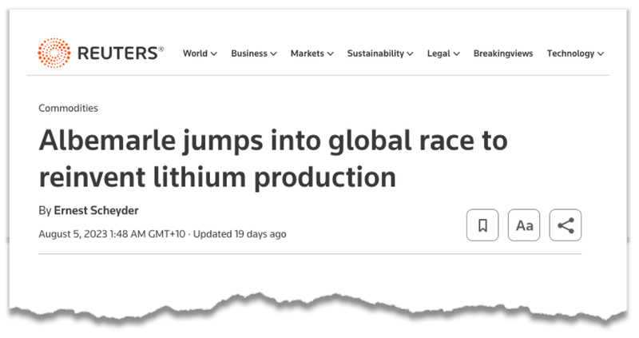Click the August 5, 2023 timestamp
Image resolution: width=639 pixels, height=338 pixels.
pos(112,234)
